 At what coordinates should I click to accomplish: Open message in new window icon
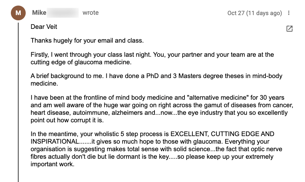click(289, 29)
